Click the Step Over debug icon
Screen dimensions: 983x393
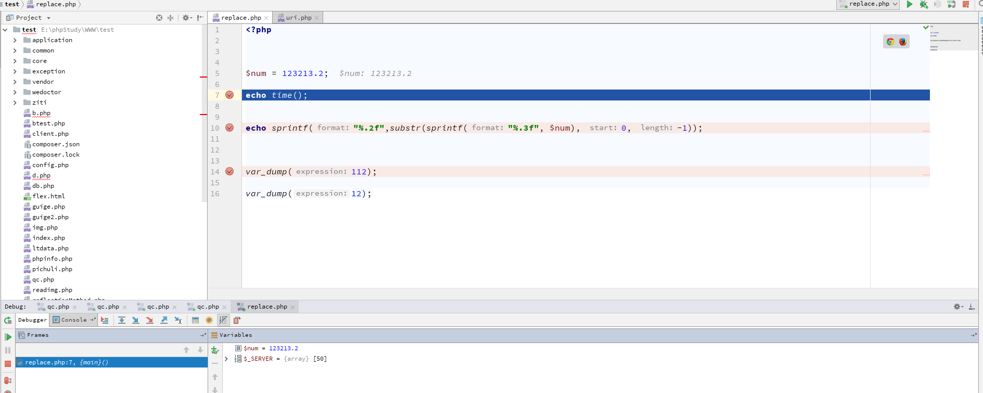[121, 320]
